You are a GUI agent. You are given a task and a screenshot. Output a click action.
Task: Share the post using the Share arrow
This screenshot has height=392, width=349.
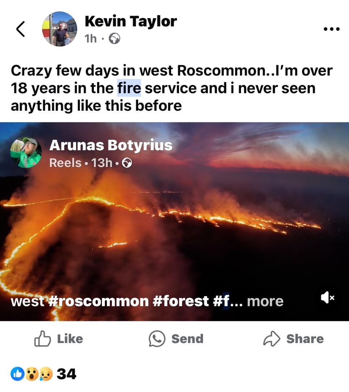click(293, 339)
